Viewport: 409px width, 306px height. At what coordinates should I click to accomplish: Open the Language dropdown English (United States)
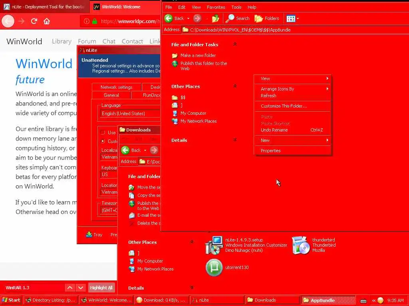(130, 114)
